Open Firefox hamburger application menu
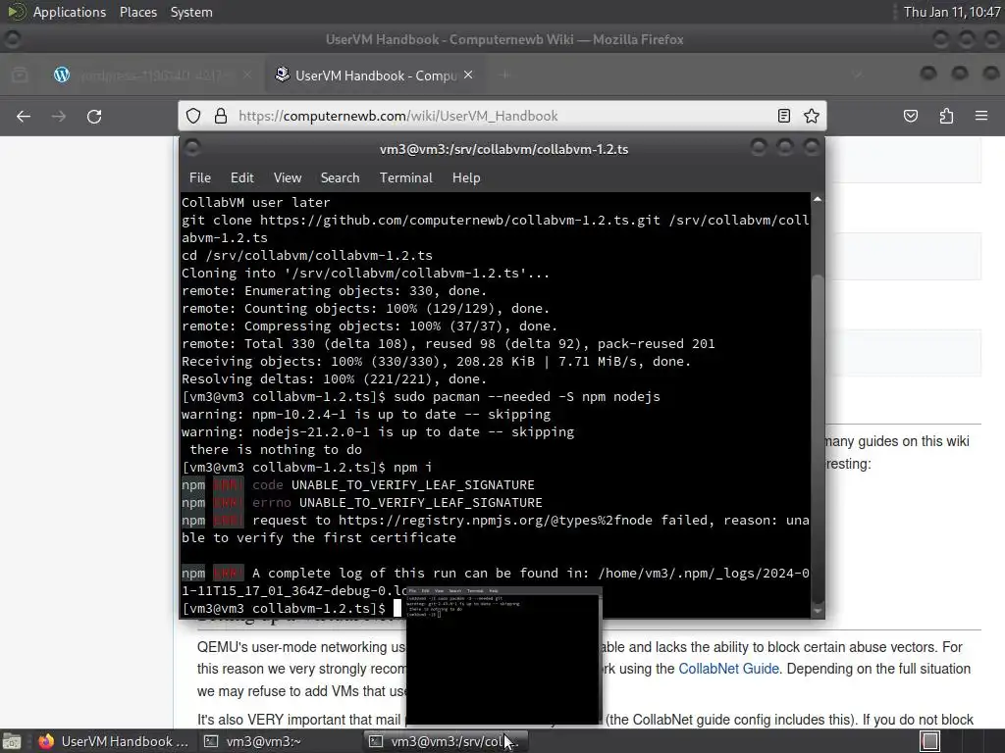1005x753 pixels. 981,116
